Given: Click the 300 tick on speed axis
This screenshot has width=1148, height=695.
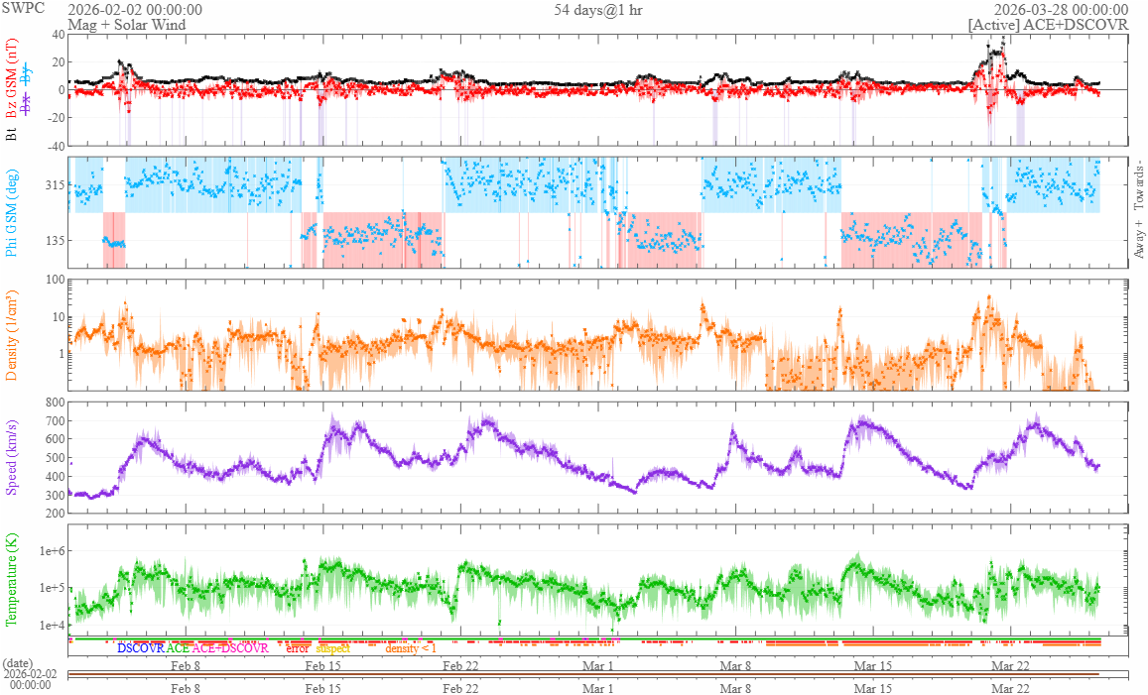Looking at the screenshot, I should coord(55,496).
